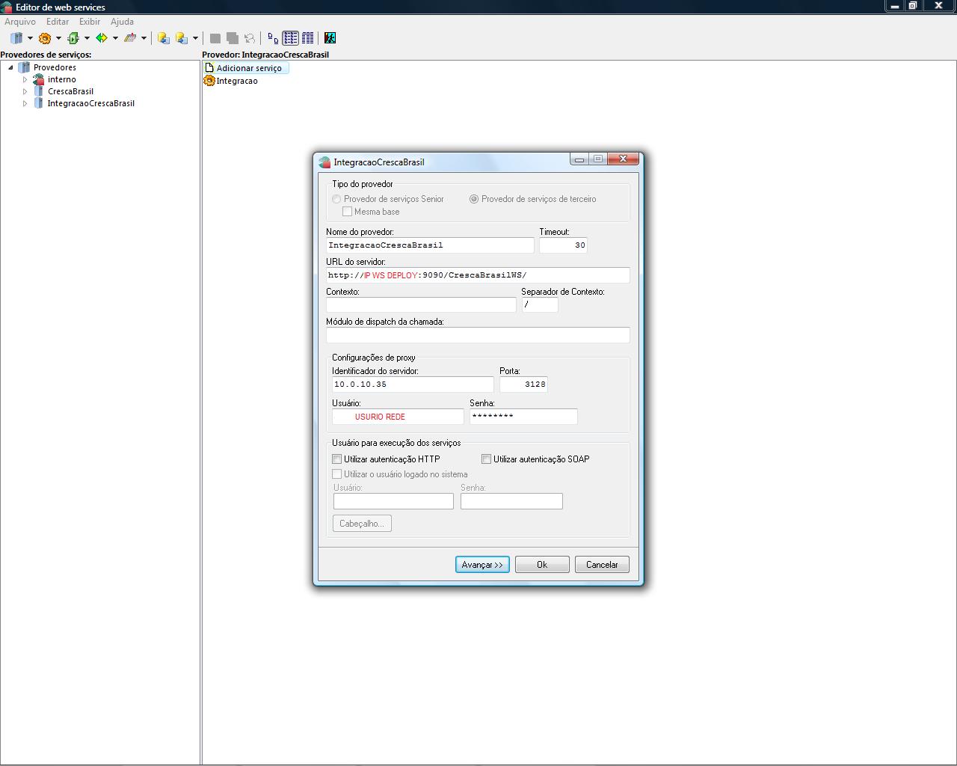
Task: Click the URL do servidor field
Action: pos(478,275)
